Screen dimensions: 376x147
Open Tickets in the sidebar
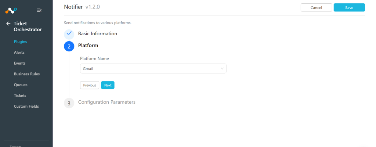tap(20, 96)
